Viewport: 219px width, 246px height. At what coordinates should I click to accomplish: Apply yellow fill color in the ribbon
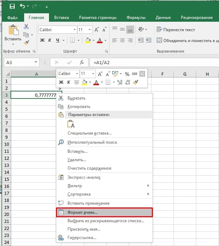click(88, 40)
